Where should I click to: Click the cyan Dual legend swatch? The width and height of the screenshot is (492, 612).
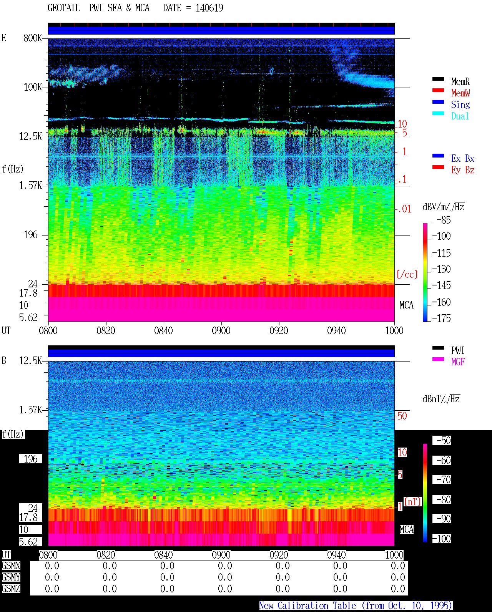438,114
